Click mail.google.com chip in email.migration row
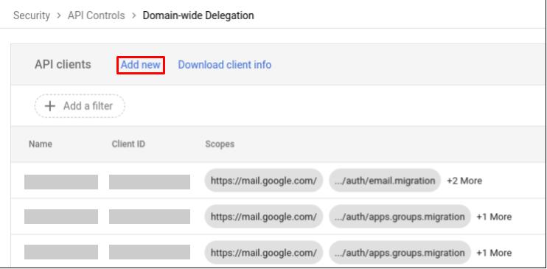This screenshot has height=269, width=547. point(263,181)
